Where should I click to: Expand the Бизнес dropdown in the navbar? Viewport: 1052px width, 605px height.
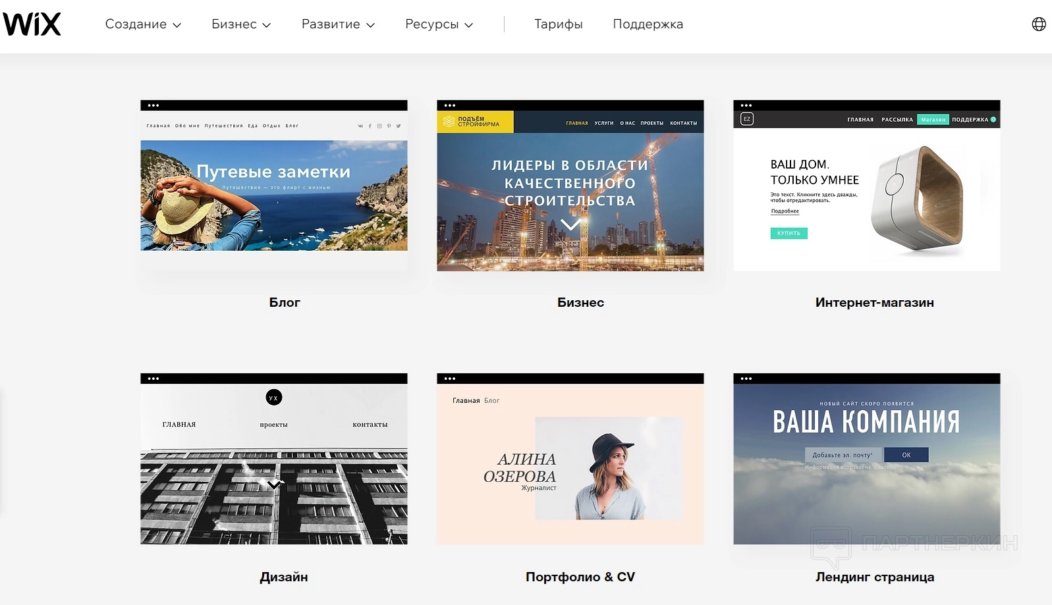click(x=241, y=24)
